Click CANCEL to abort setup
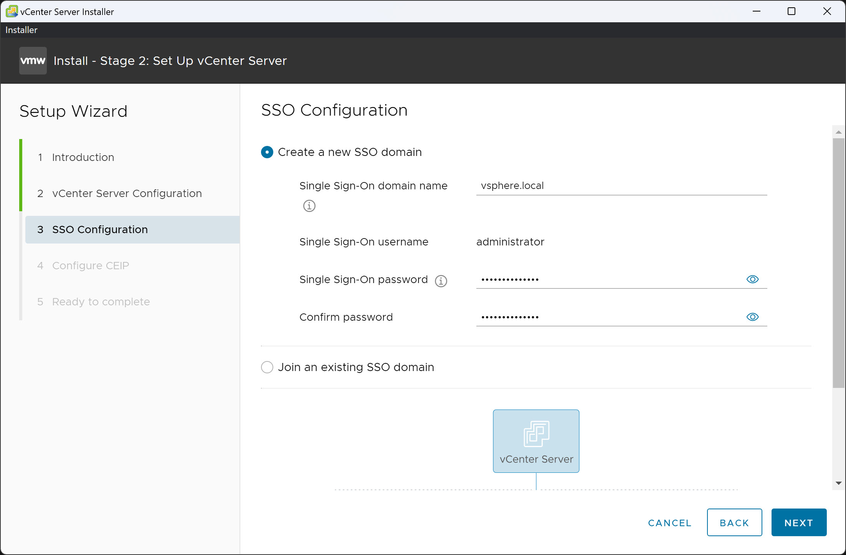 click(669, 522)
